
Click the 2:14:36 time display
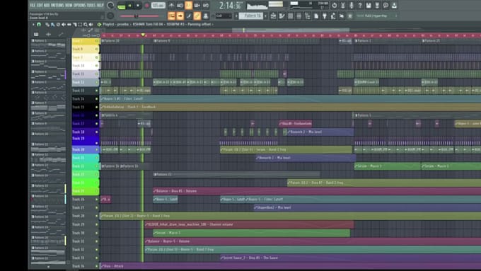point(230,6)
